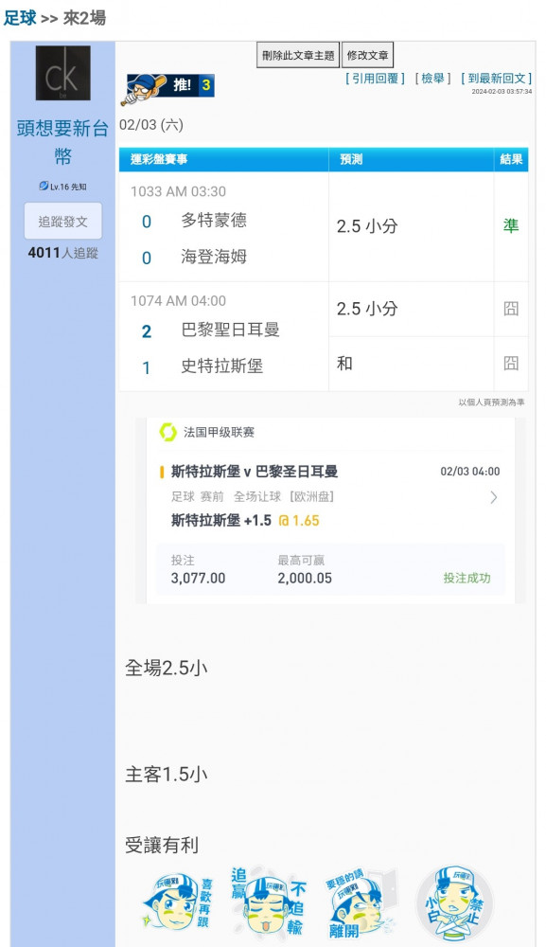Click the 預測 column header
Image resolution: width=546 pixels, height=947 pixels.
pos(351,159)
